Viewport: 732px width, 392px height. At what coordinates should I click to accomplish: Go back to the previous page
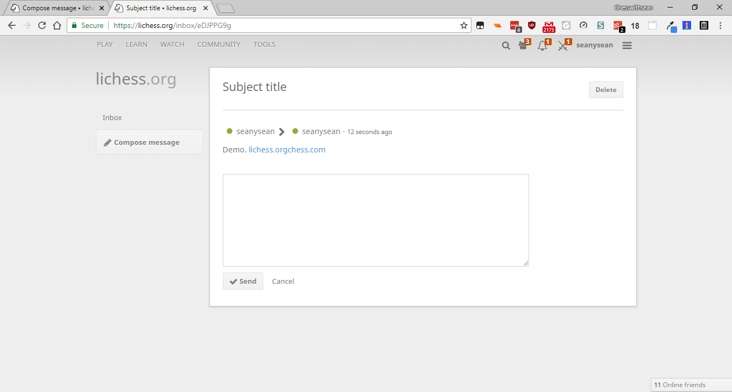click(x=12, y=25)
